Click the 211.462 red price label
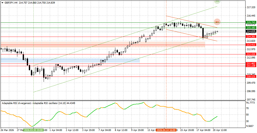The height and width of the screenshot is (133, 257). click(x=251, y=63)
